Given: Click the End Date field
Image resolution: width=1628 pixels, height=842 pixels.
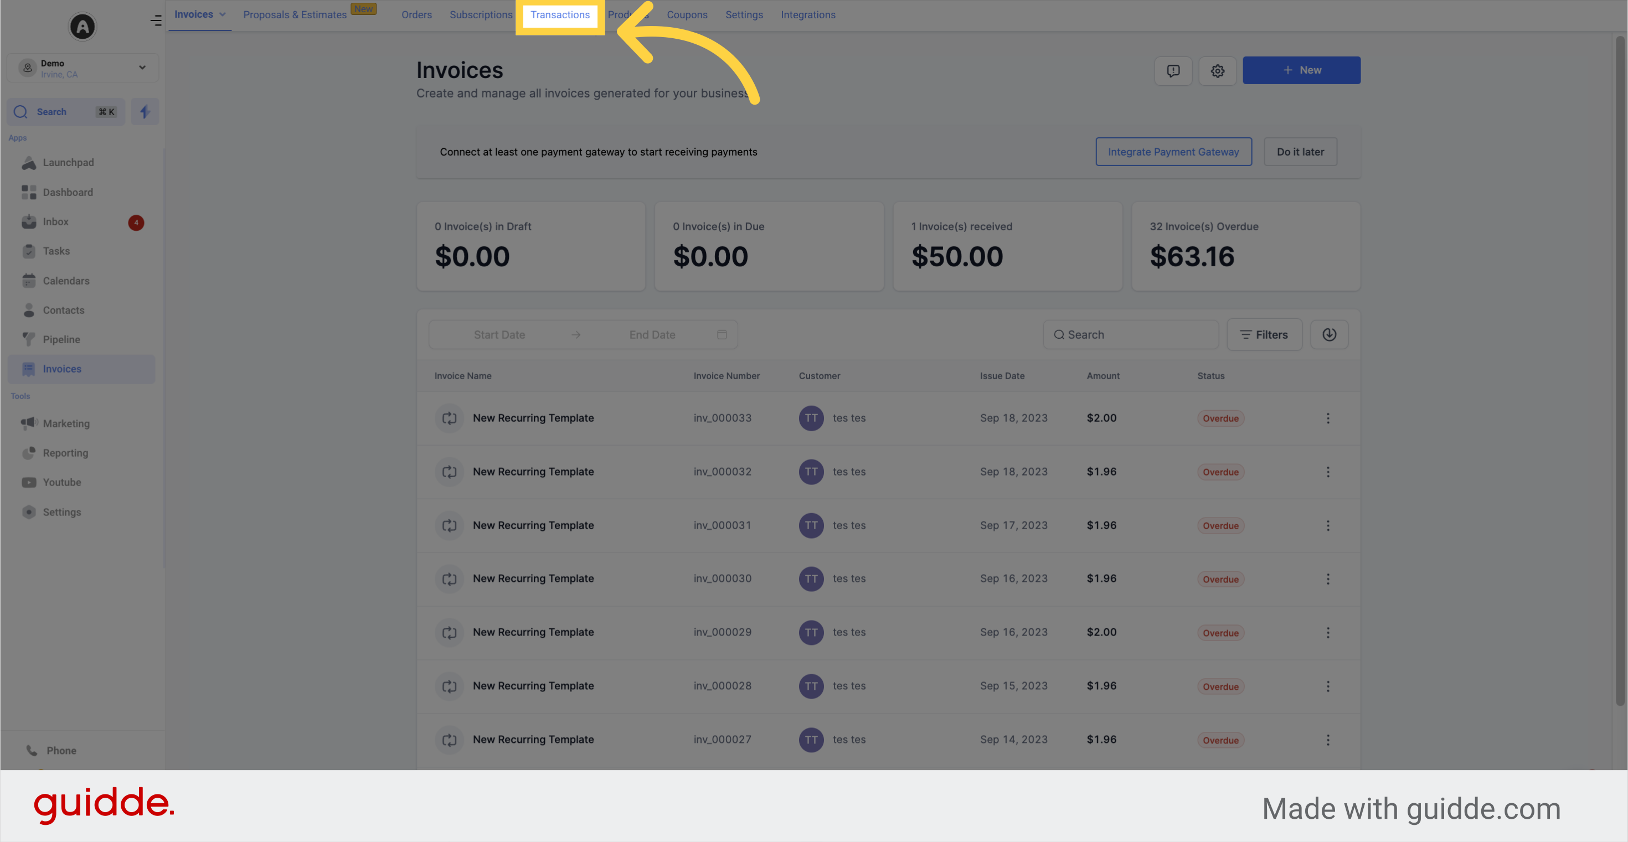Looking at the screenshot, I should click(x=652, y=335).
